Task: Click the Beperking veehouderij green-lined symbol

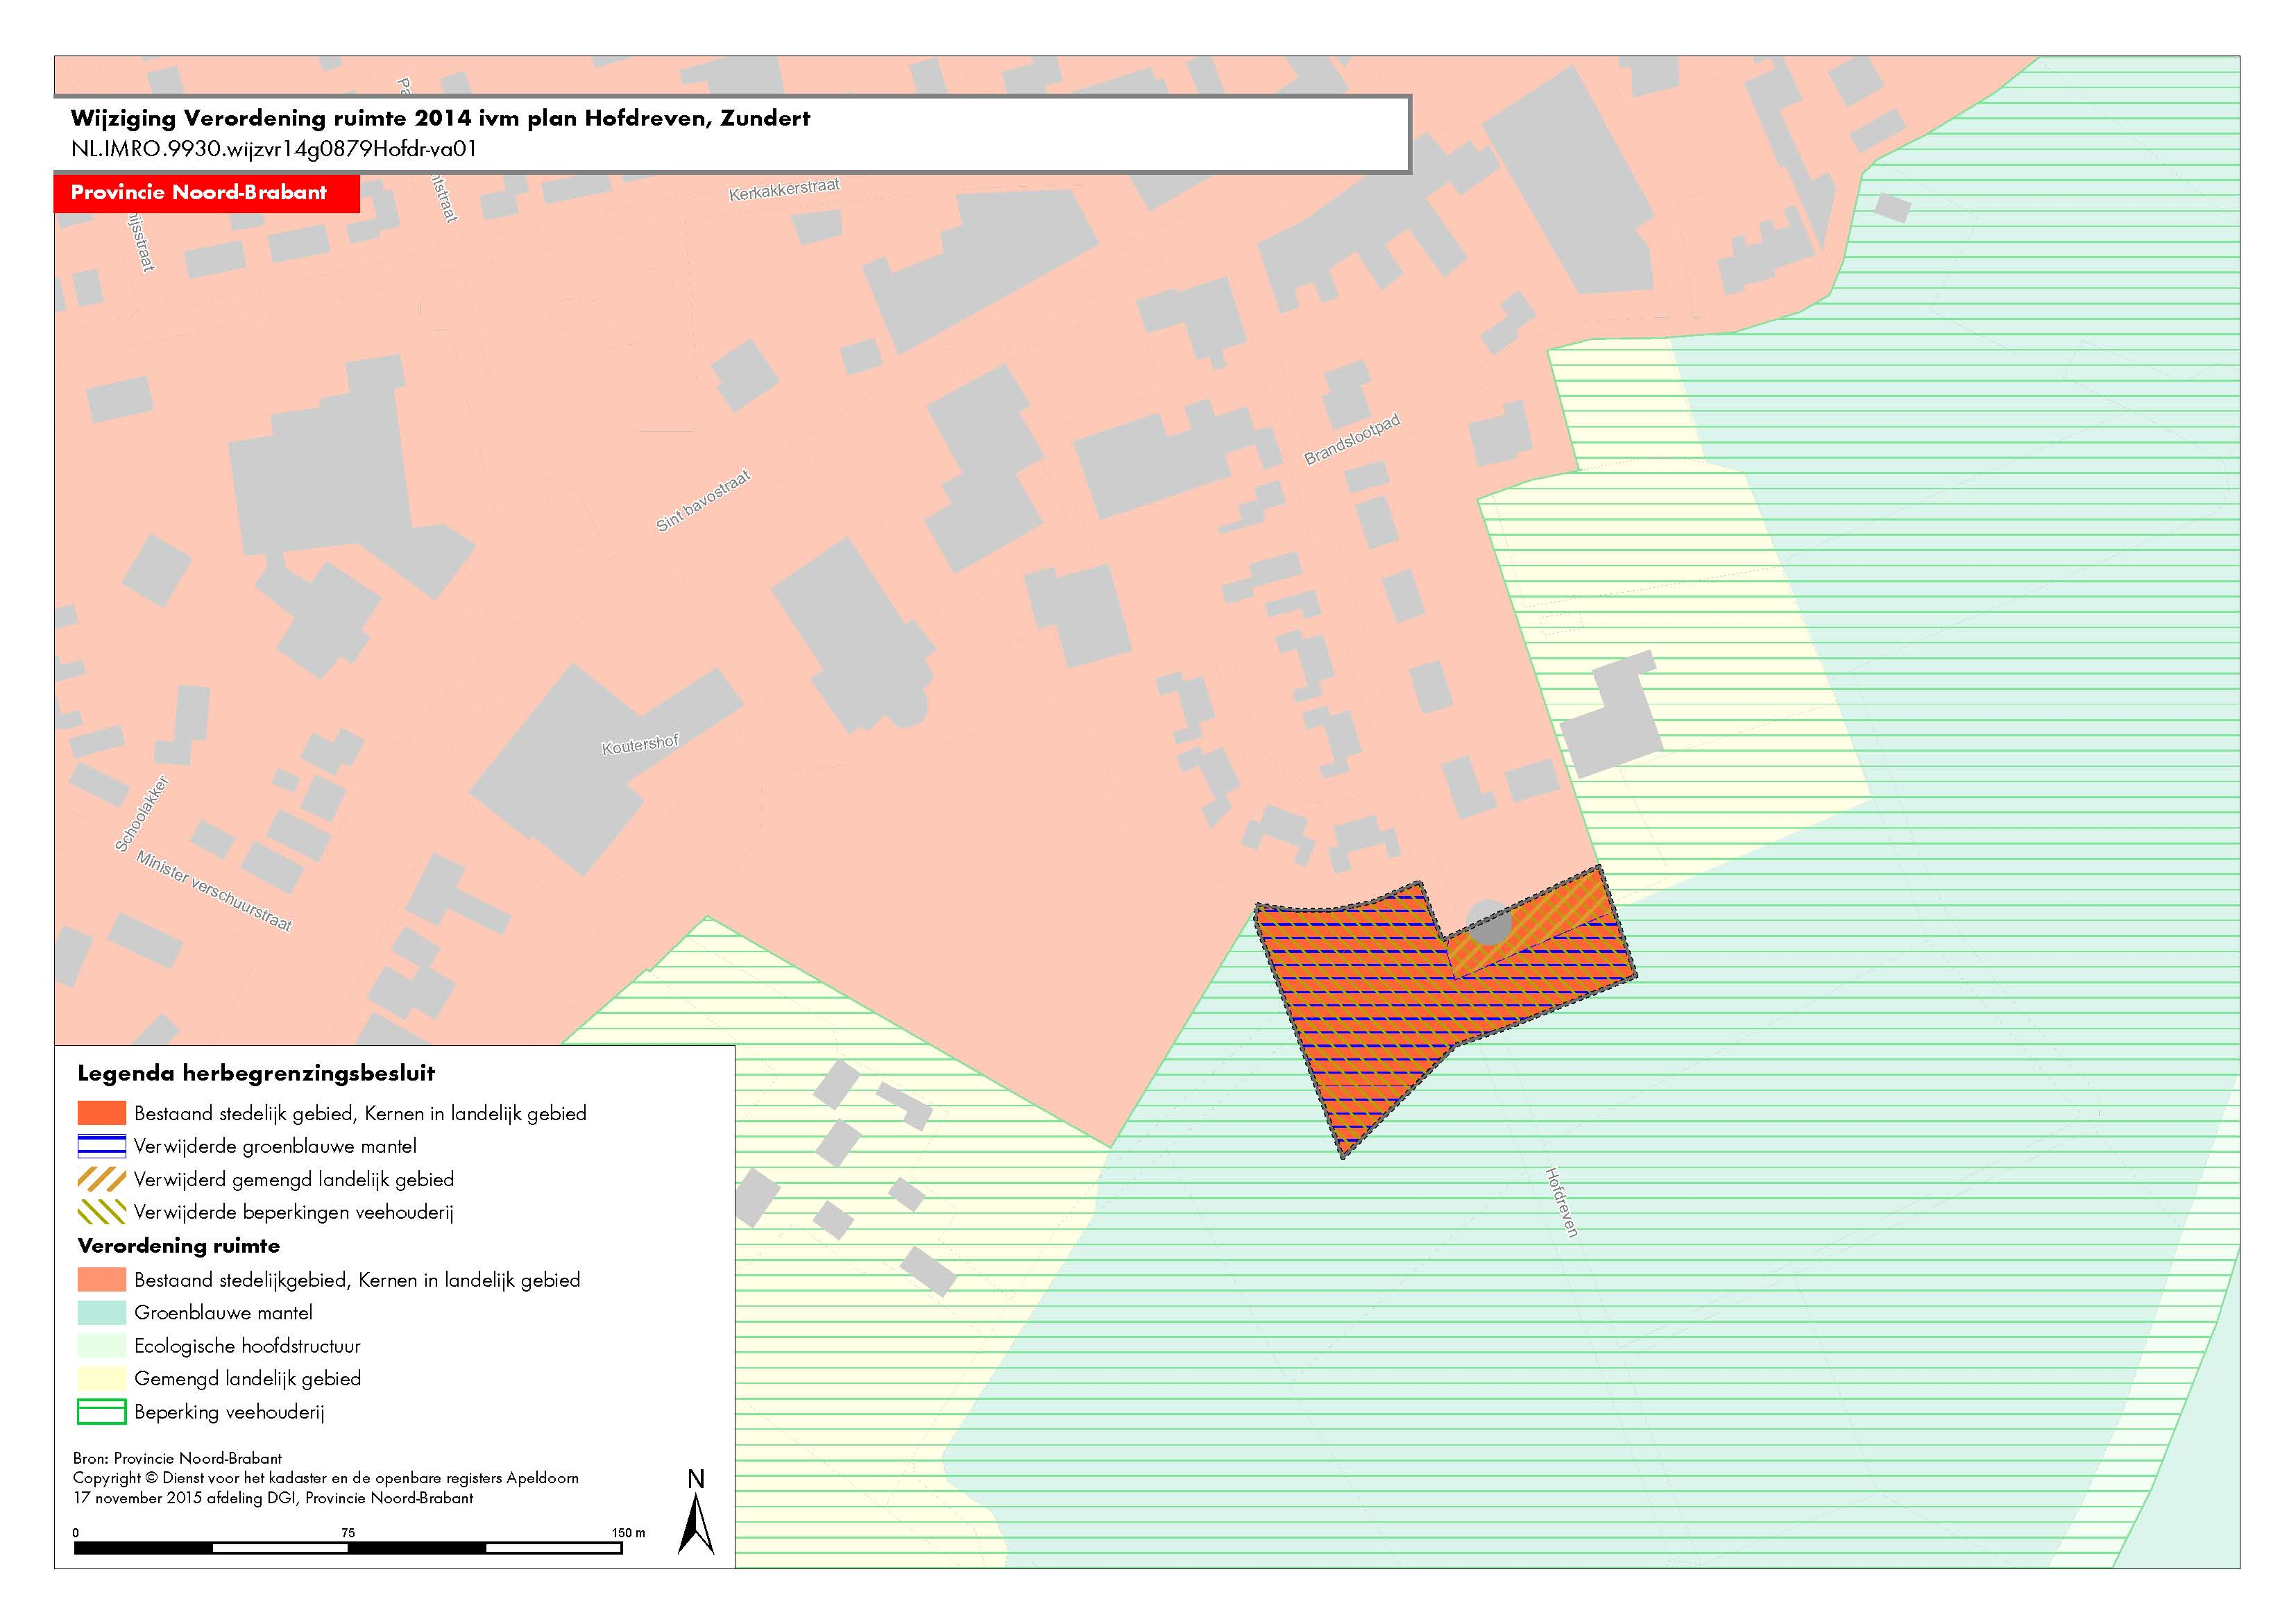Action: (x=102, y=1412)
